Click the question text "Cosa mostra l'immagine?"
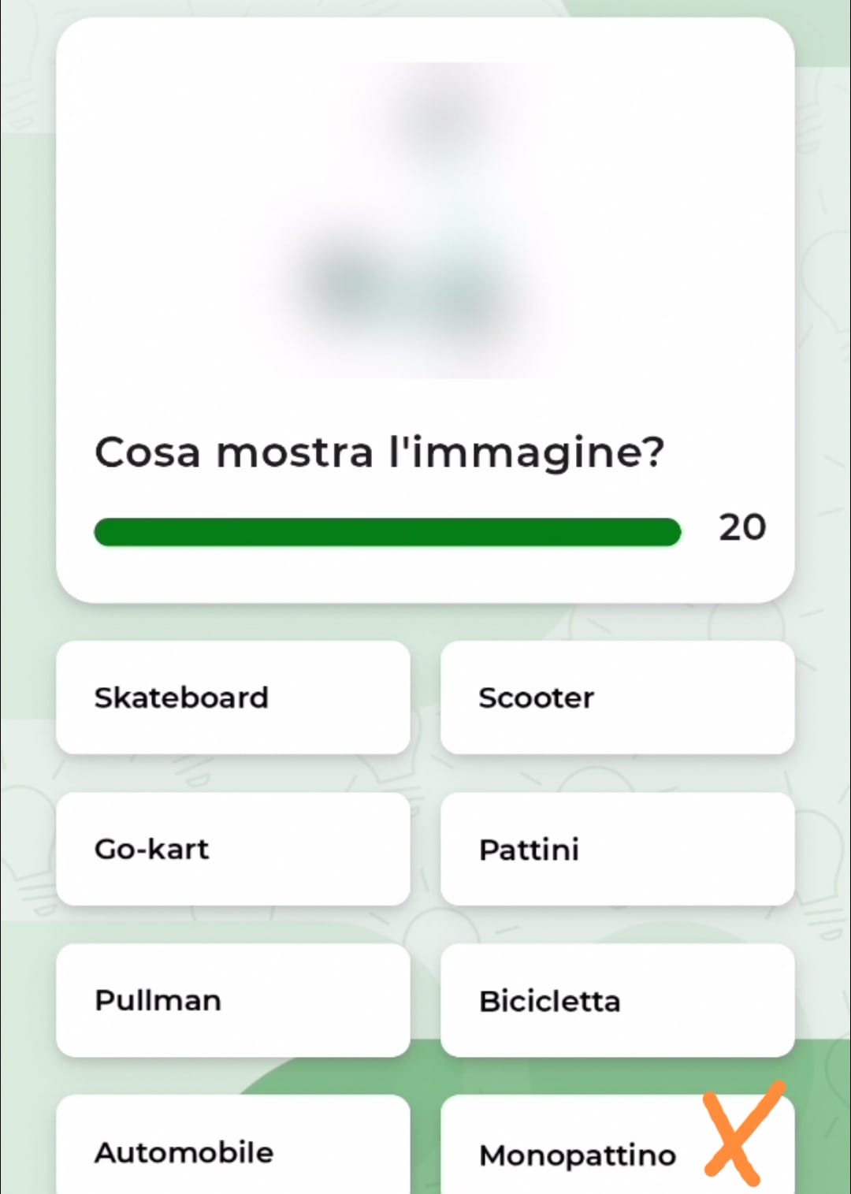Screen dimensions: 851x1194 [x=379, y=453]
